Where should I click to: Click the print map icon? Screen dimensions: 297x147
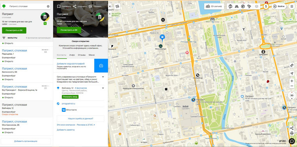pos(292,133)
